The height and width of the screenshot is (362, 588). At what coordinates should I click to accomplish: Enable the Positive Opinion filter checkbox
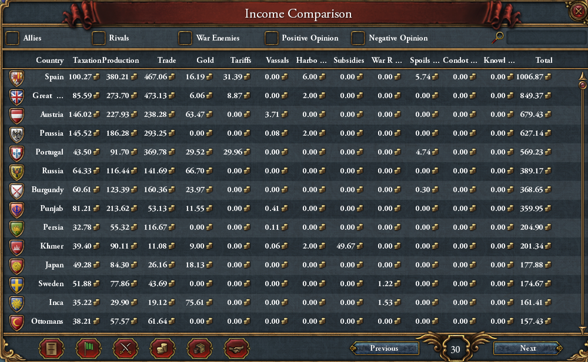[x=271, y=38]
